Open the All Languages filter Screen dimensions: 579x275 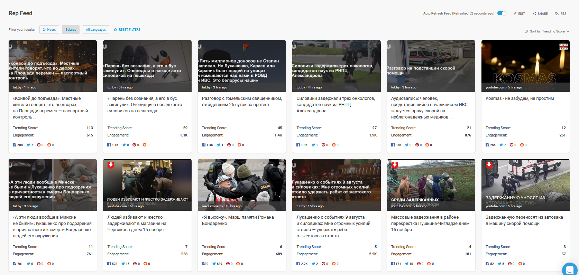coord(96,30)
